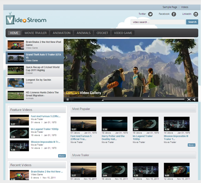Click the LinkedIn text link
The height and width of the screenshot is (183, 201).
187,14
